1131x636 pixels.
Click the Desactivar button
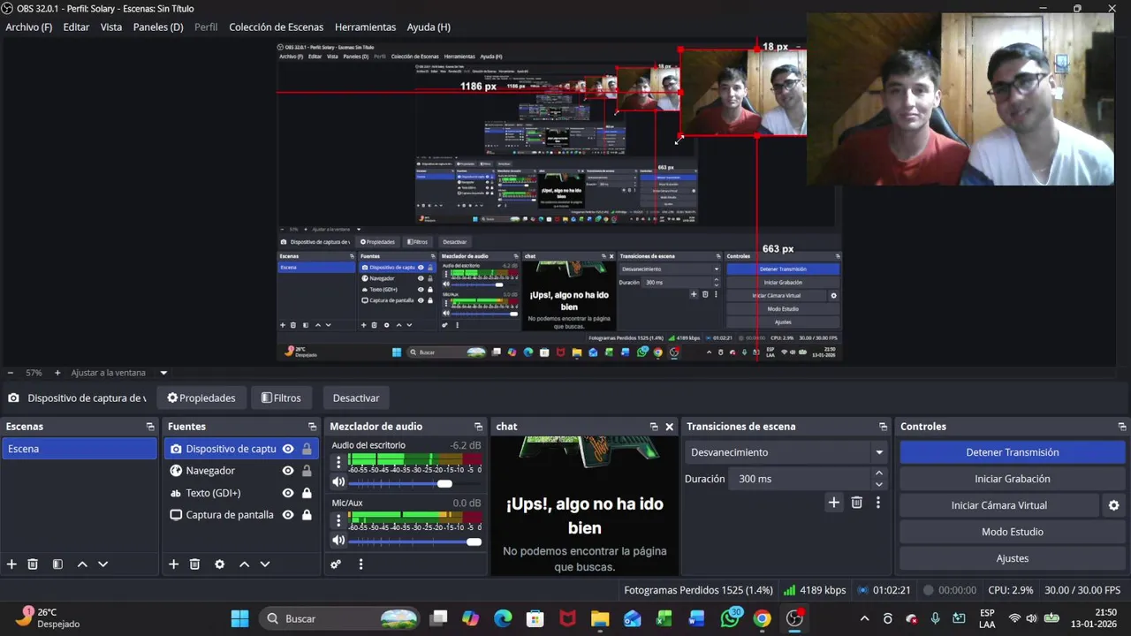coord(356,398)
